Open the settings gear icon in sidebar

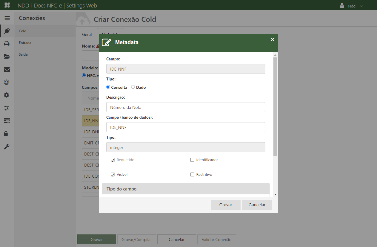(x=7, y=95)
